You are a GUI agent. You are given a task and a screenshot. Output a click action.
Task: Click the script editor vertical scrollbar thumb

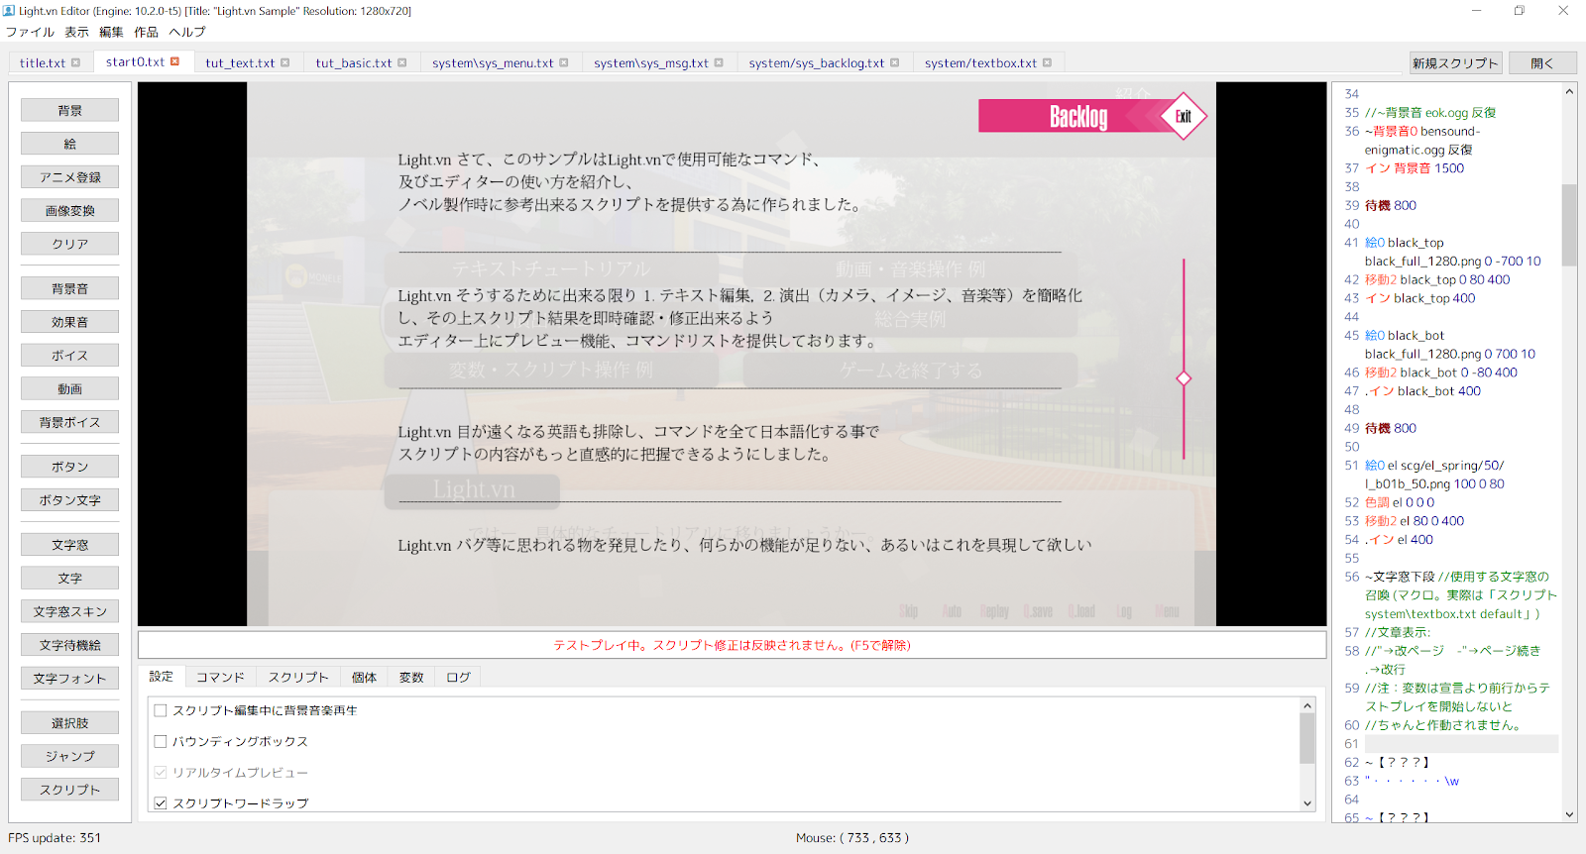(1569, 225)
